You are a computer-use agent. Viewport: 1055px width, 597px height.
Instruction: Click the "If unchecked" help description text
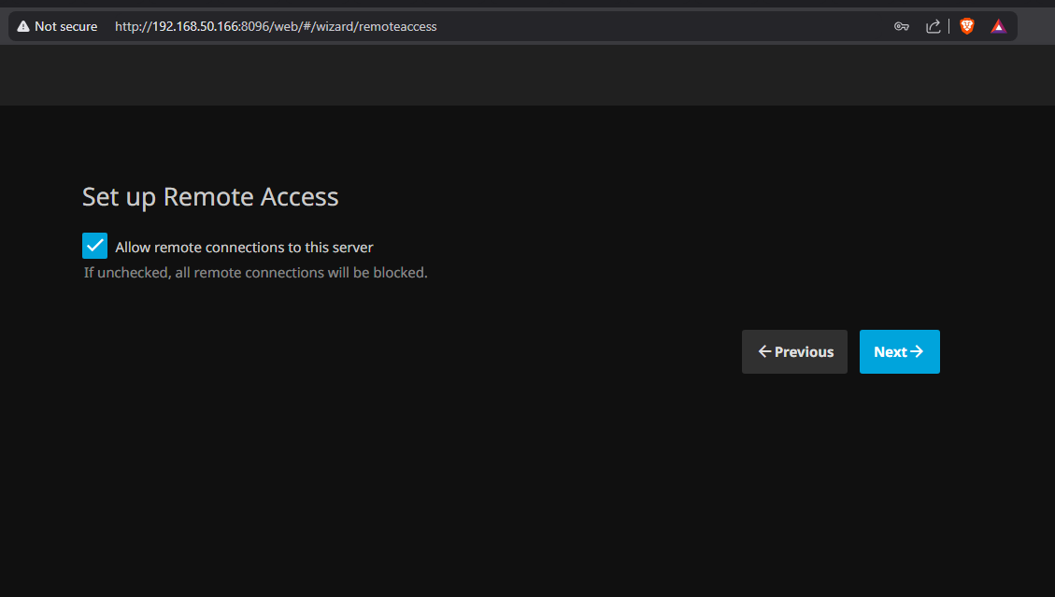256,273
